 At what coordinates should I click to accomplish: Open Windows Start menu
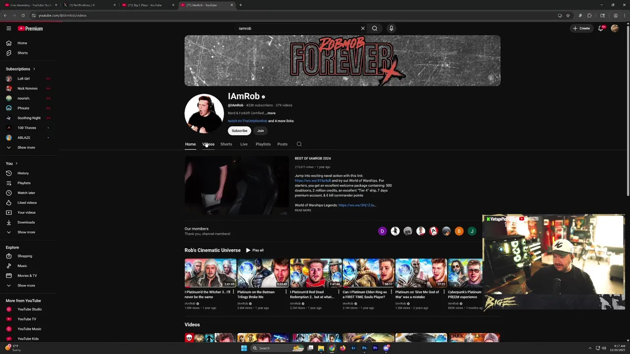click(244, 348)
